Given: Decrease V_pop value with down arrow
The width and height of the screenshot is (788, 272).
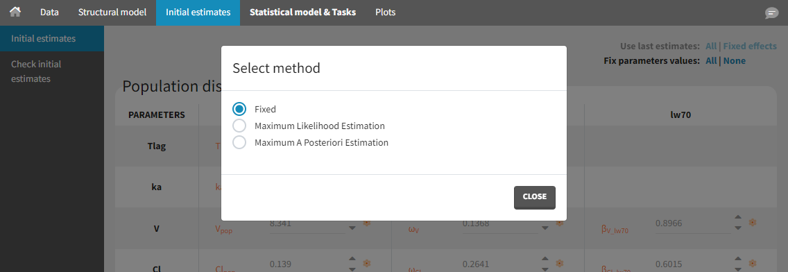Looking at the screenshot, I should (352, 228).
